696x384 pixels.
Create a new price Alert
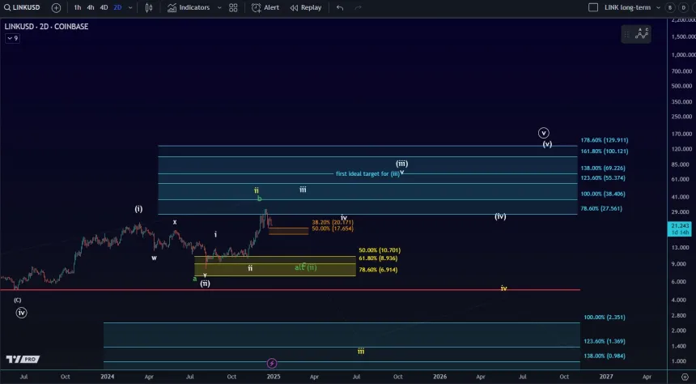point(265,7)
